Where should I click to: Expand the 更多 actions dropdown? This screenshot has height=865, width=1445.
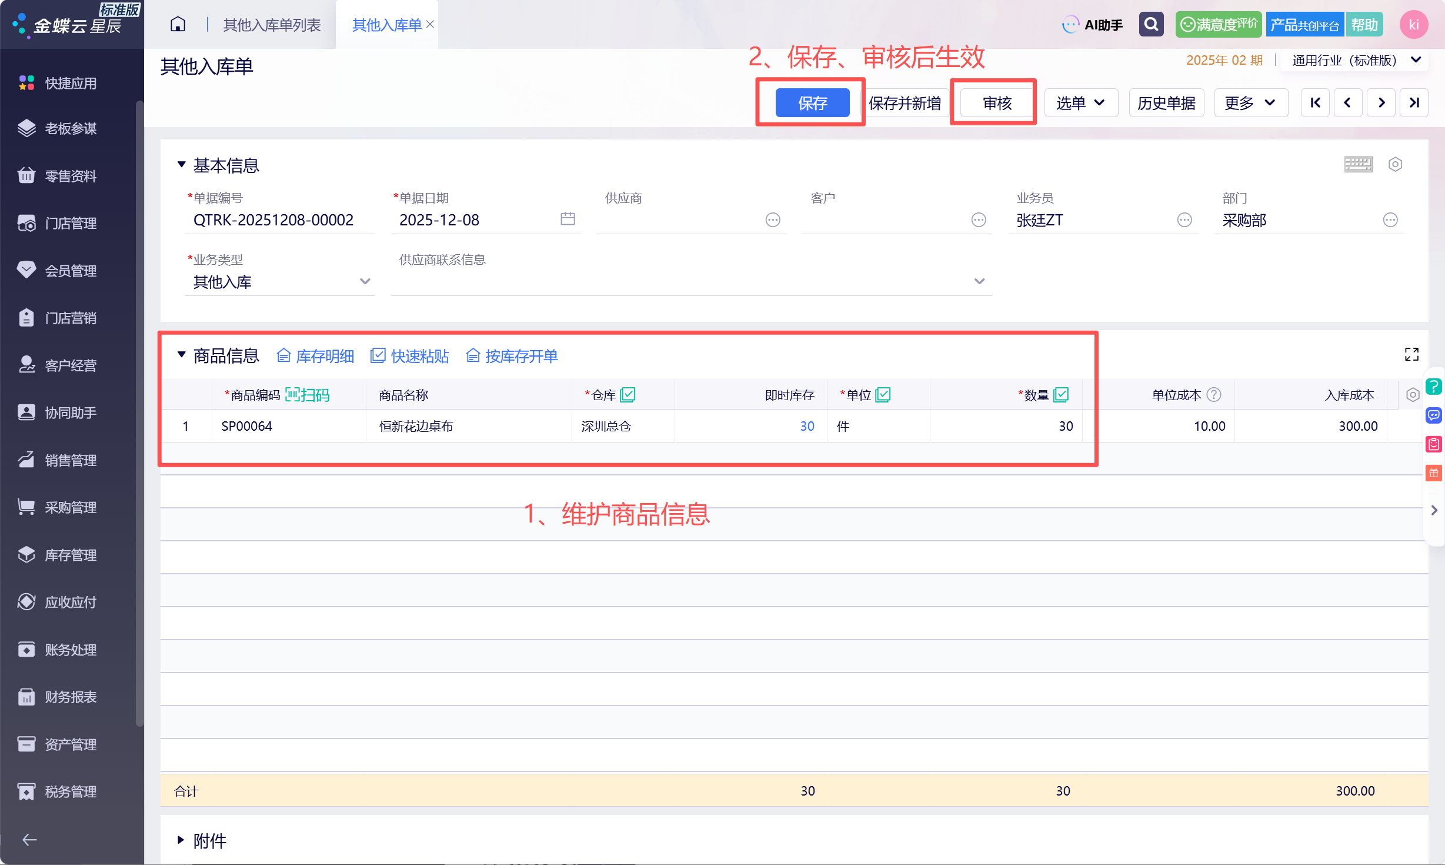(1251, 103)
